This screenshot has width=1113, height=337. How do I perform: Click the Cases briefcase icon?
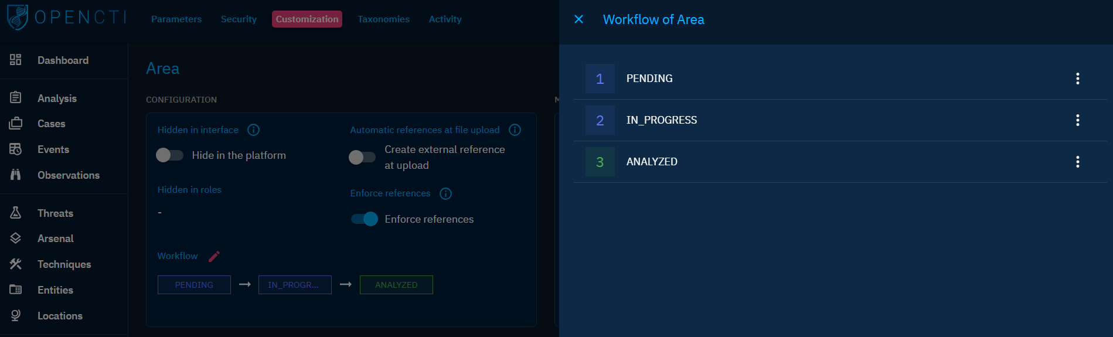(x=16, y=124)
